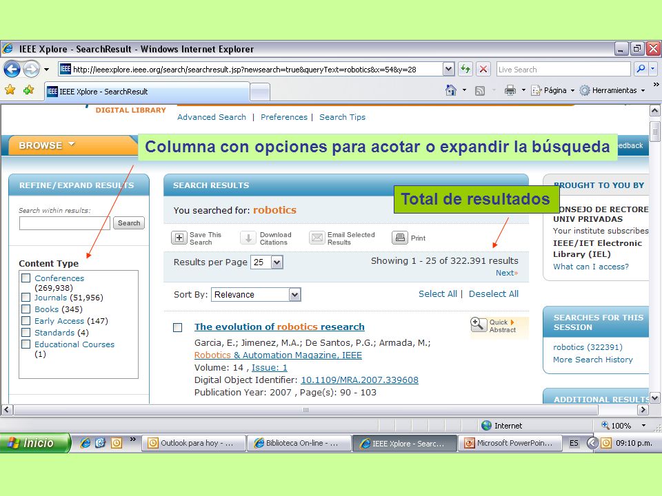Image resolution: width=662 pixels, height=496 pixels.
Task: Click the vertical scrollbar down arrow
Action: (x=654, y=397)
